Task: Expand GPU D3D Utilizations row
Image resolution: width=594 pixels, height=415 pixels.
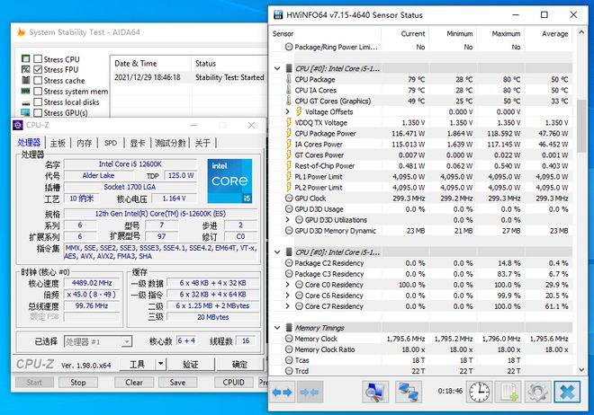Action: point(287,219)
